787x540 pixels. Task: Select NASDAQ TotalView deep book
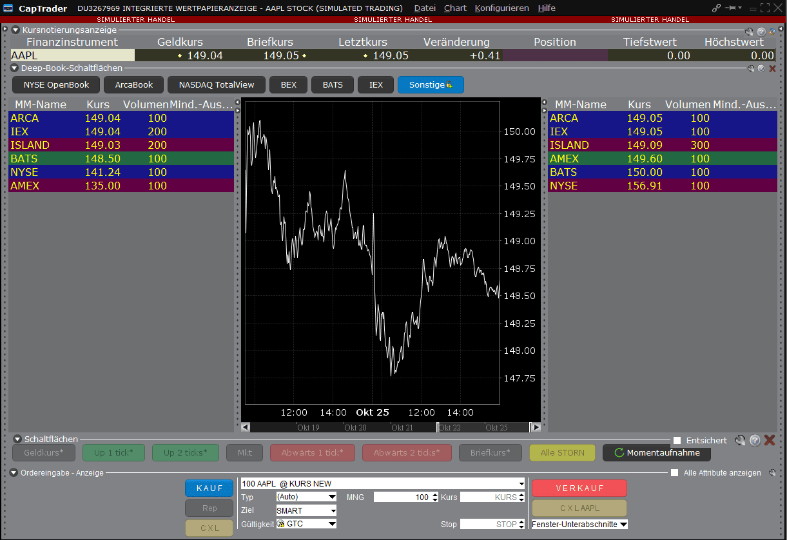coord(217,84)
